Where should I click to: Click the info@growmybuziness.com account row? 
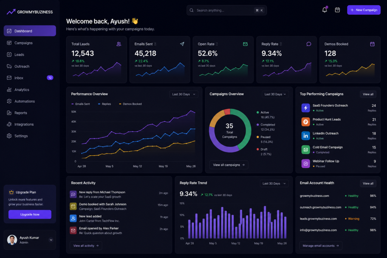338,230
